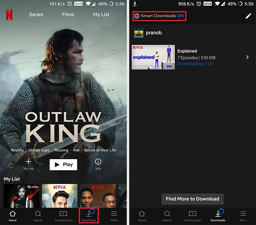Open Coming Soon in left screen
Screen dimensions: 256x225
click(x=63, y=216)
